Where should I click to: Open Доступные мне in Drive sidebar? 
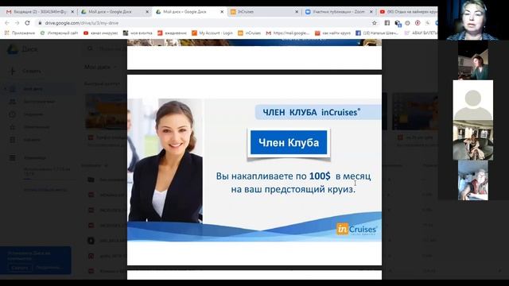tap(38, 102)
